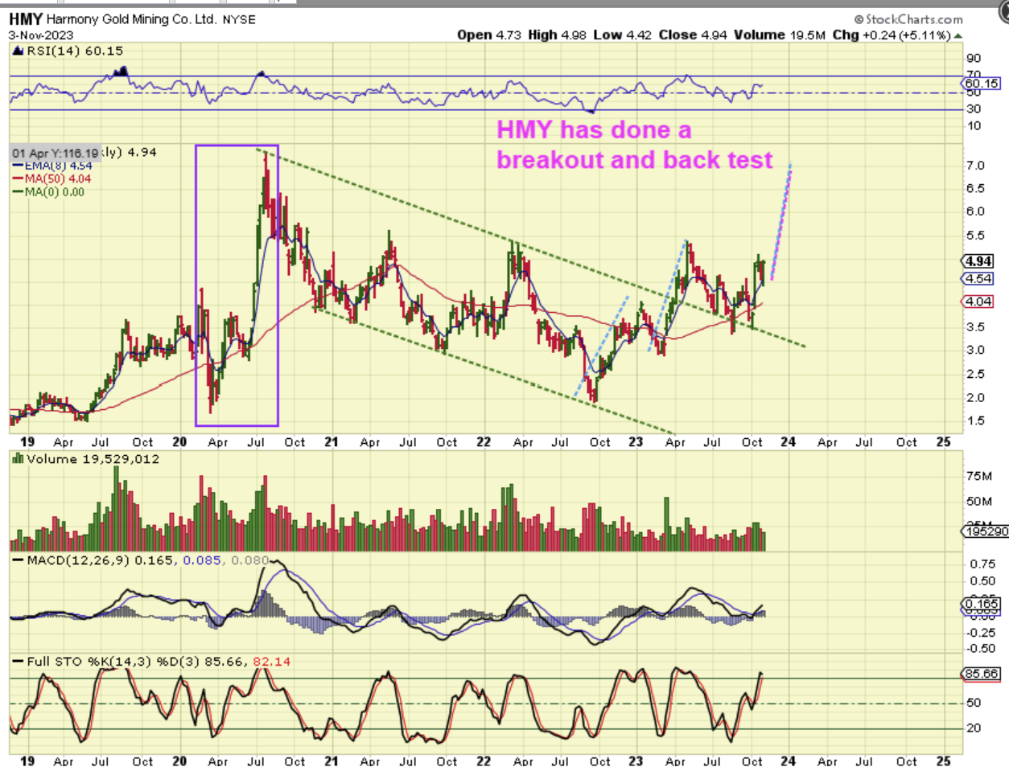Image resolution: width=1009 pixels, height=767 pixels.
Task: Click the '01 Apr Y:116.19' crosshair readout
Action: pos(56,153)
